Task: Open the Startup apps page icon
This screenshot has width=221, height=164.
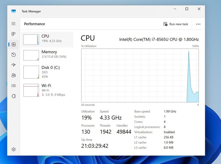Action: coord(14,65)
